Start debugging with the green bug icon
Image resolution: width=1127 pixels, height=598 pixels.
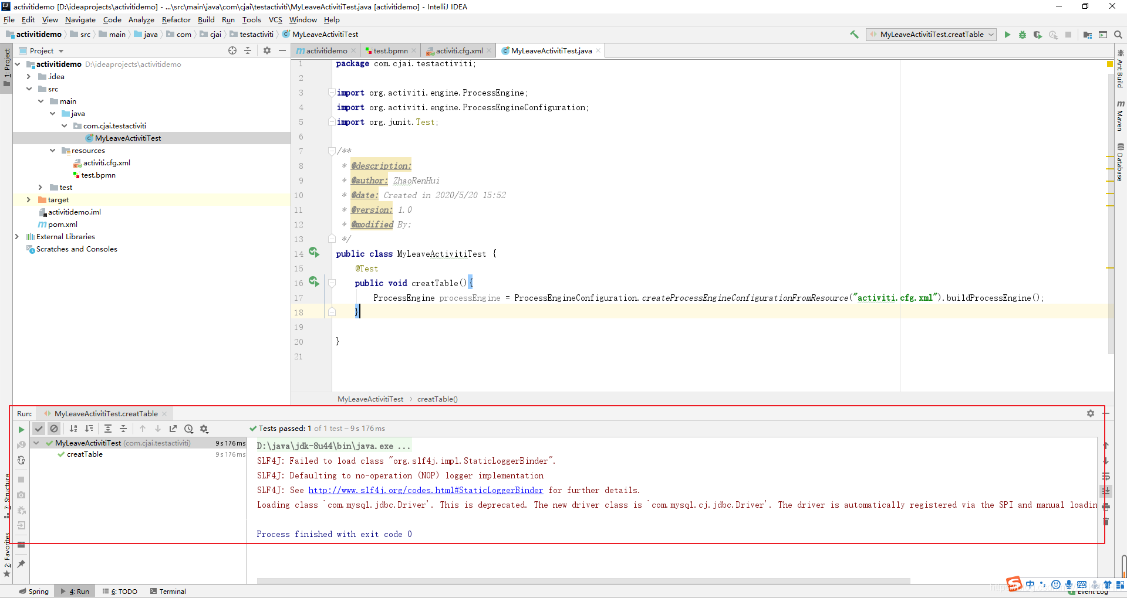point(1023,35)
